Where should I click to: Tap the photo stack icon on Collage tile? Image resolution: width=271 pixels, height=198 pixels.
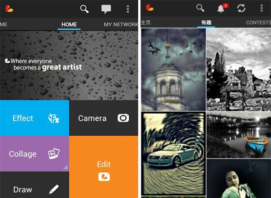tap(54, 154)
